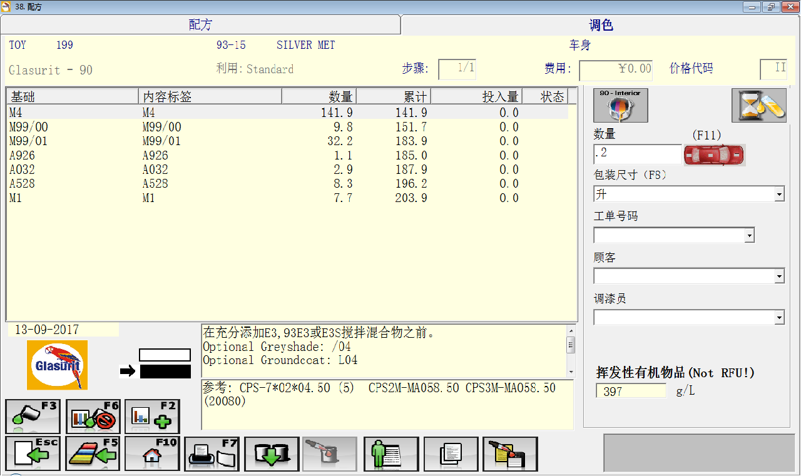Image resolution: width=801 pixels, height=476 pixels.
Task: Click the notes box scrollbar thumb
Action: pos(570,345)
